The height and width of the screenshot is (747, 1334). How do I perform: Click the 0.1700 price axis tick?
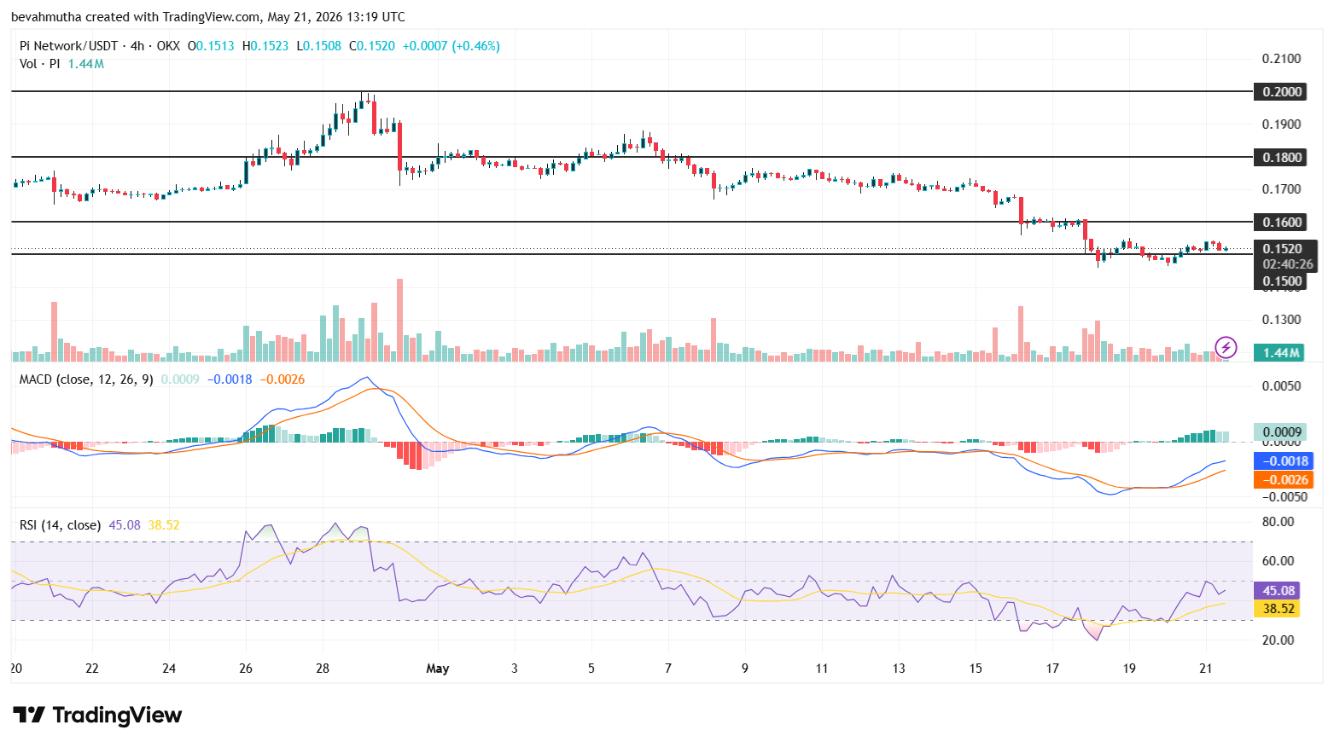click(x=1282, y=189)
